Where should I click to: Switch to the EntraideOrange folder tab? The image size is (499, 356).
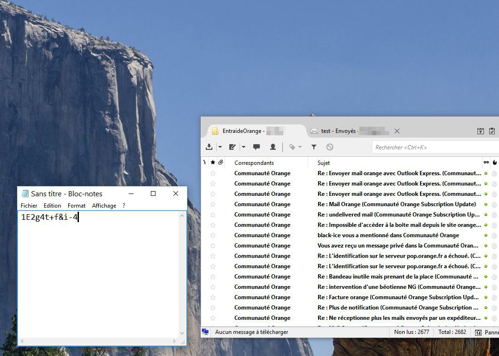pyautogui.click(x=257, y=131)
